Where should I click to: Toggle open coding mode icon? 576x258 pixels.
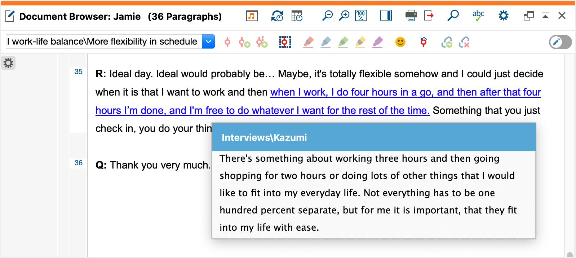285,42
